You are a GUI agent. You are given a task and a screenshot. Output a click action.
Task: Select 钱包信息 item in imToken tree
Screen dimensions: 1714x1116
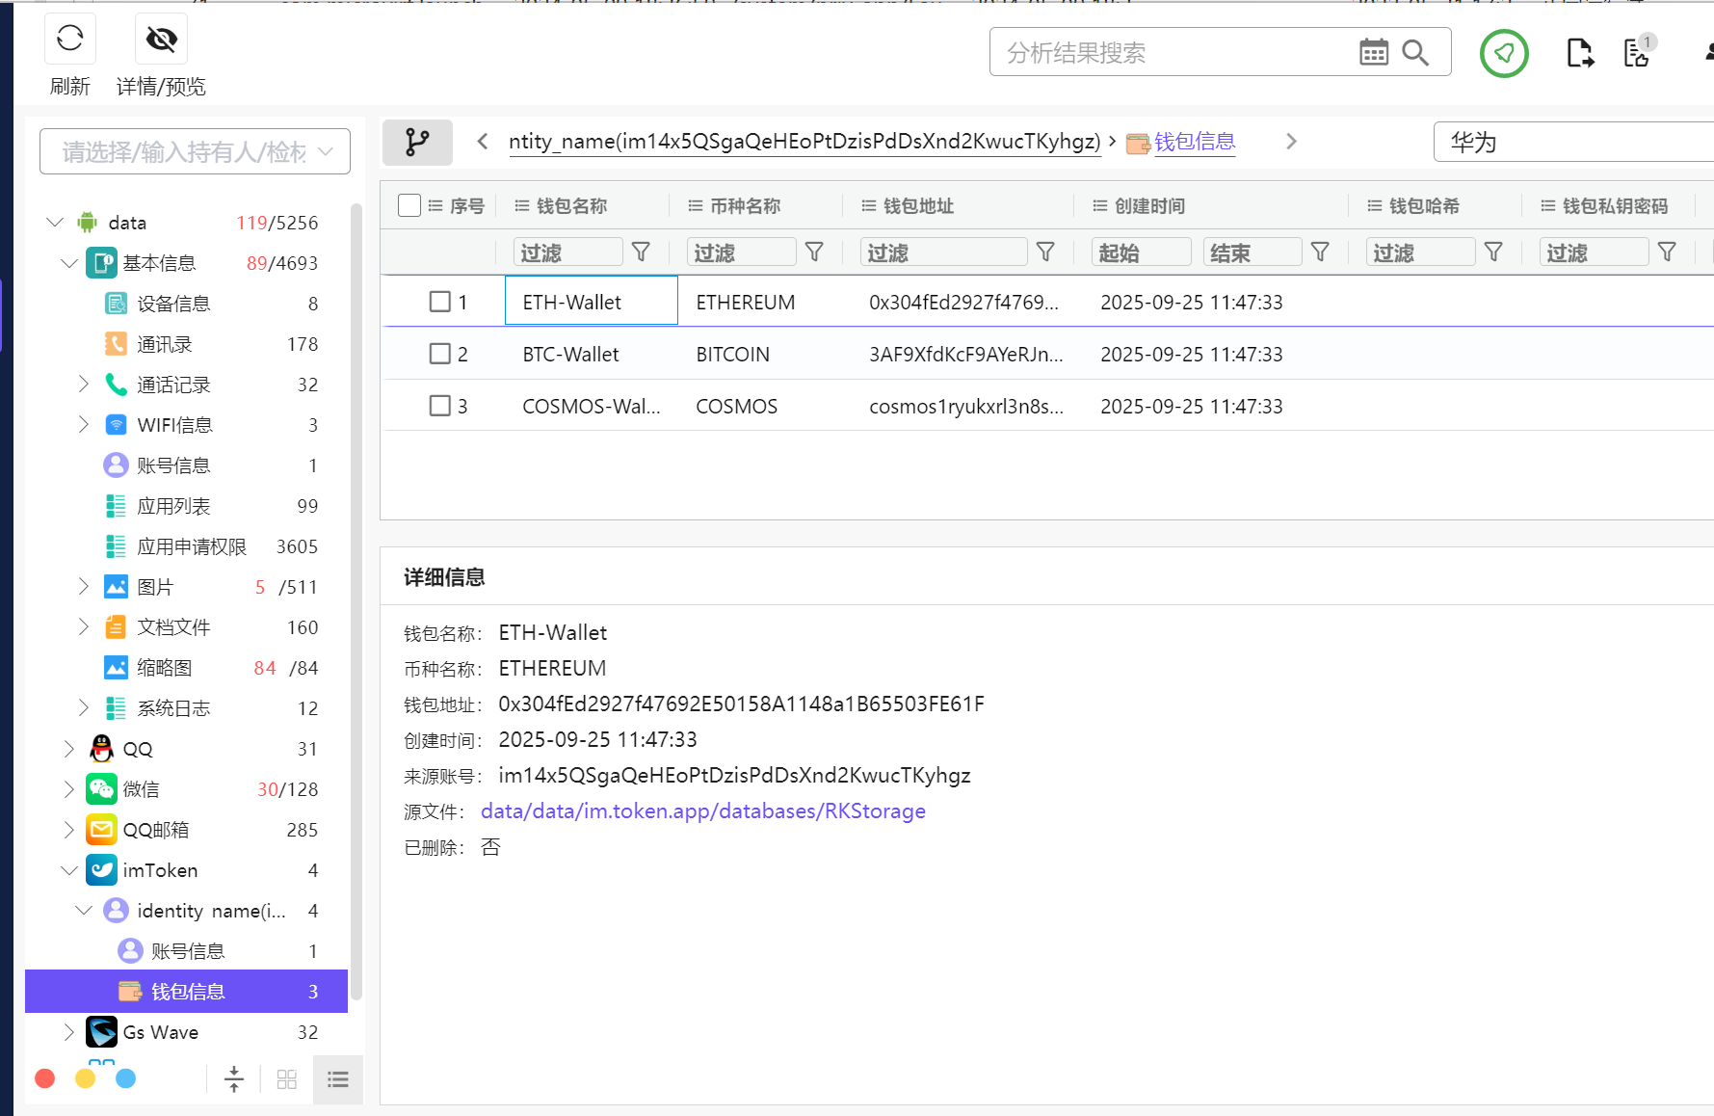pos(187,992)
